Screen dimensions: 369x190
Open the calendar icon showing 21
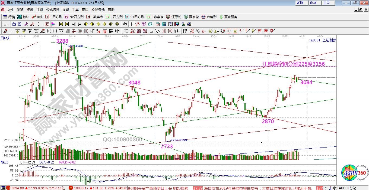158,24
